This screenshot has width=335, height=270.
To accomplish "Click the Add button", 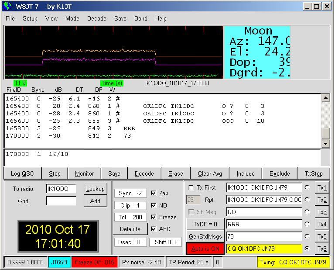I will tap(95, 201).
